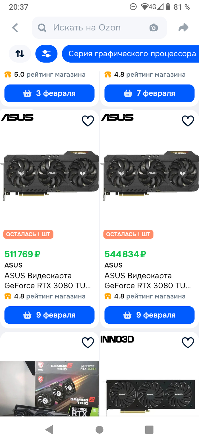Add 511769 ₽ ASUS card to cart

49,315
